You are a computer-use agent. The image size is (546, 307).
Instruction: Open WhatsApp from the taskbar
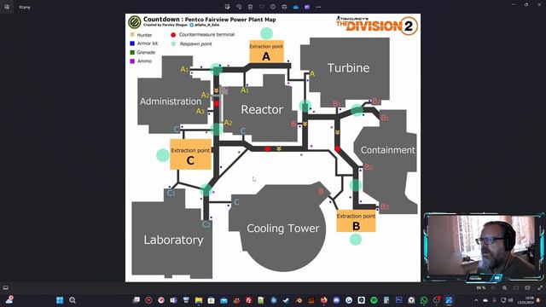click(x=424, y=300)
